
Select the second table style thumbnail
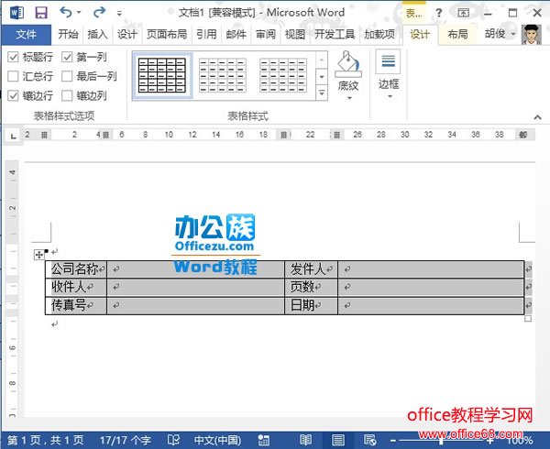[x=223, y=75]
